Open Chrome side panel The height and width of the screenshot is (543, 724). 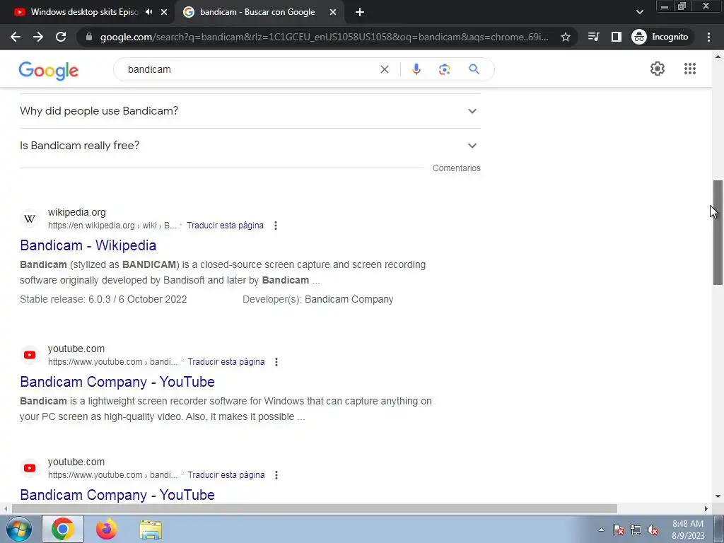click(617, 37)
